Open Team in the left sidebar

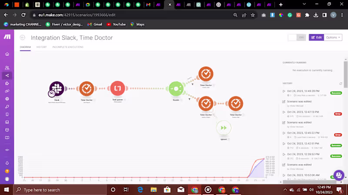tap(7, 68)
